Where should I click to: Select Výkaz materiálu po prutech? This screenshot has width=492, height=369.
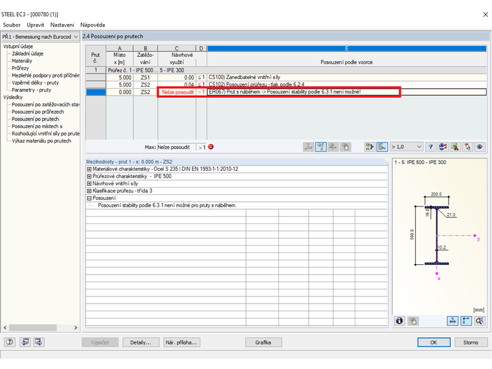41,141
